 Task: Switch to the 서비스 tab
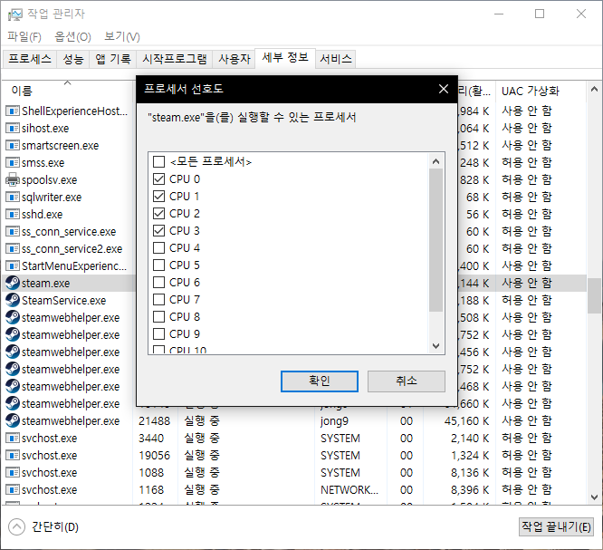coord(336,59)
